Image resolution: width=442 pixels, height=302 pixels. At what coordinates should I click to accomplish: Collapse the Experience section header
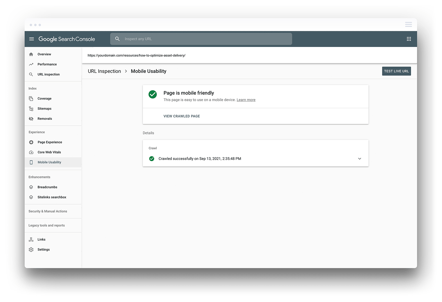pyautogui.click(x=37, y=132)
